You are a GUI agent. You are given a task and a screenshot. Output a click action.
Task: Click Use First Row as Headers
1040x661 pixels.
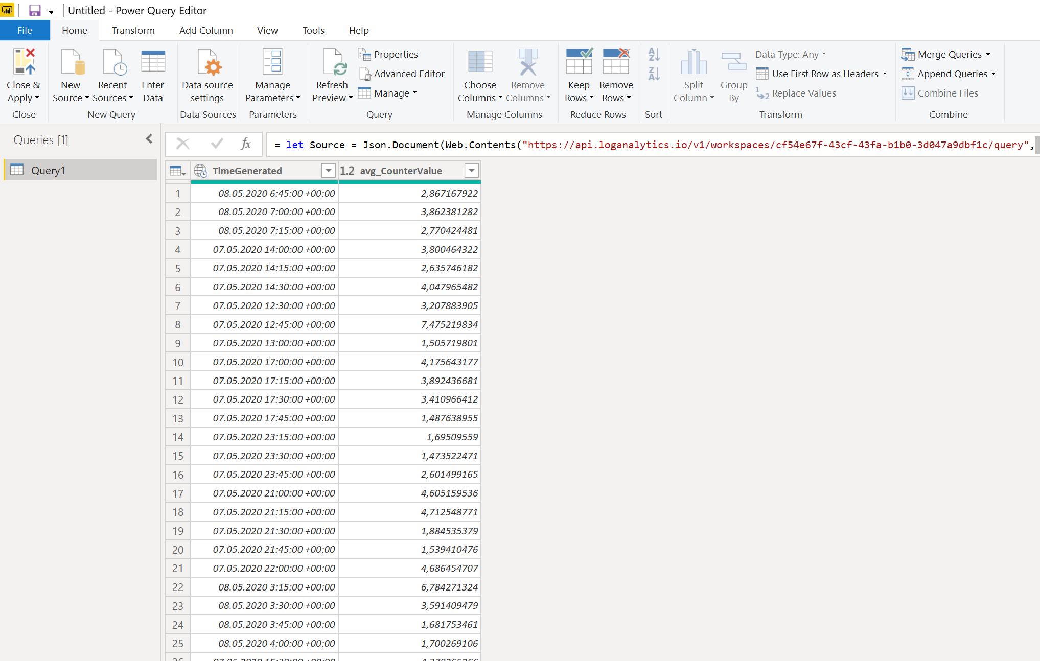824,74
